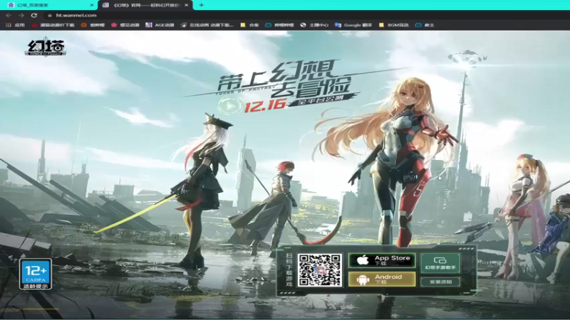Open the bookmark with globe icon
The height and width of the screenshot is (320, 570).
coord(314,25)
